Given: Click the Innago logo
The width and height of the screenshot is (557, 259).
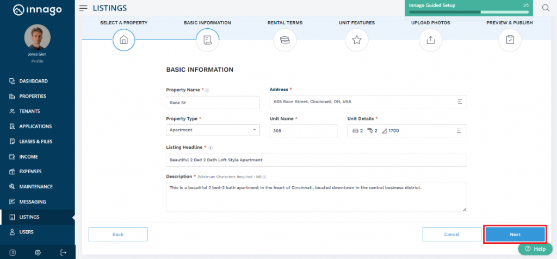Looking at the screenshot, I should (38, 10).
